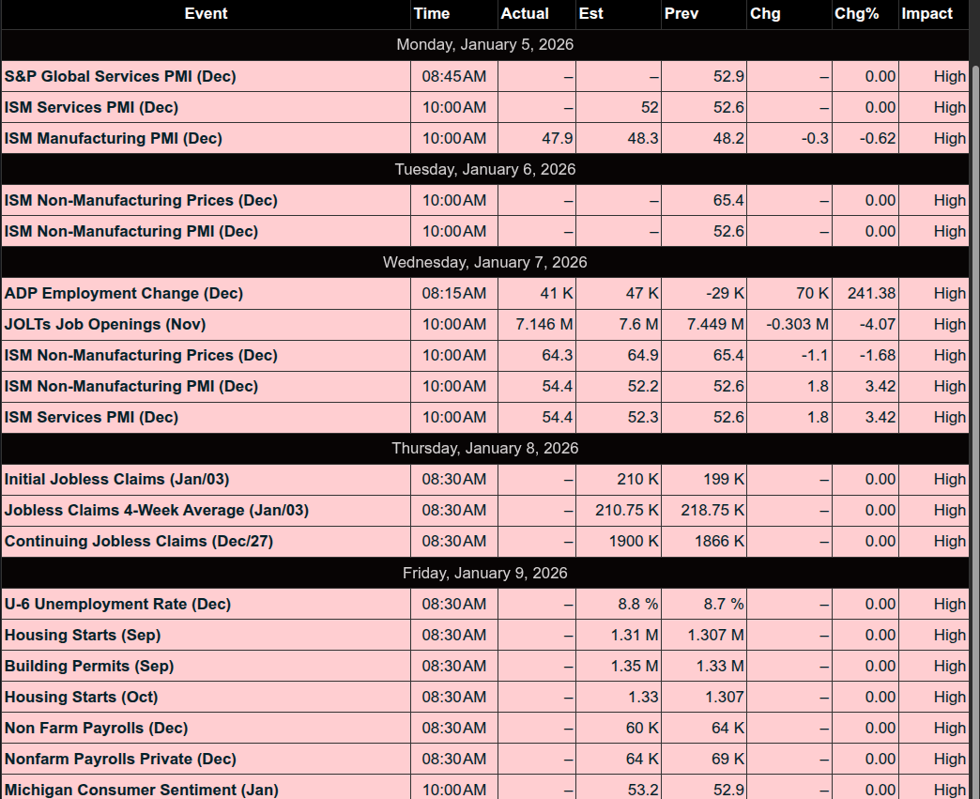
Task: Click the Impact column header
Action: (x=926, y=13)
